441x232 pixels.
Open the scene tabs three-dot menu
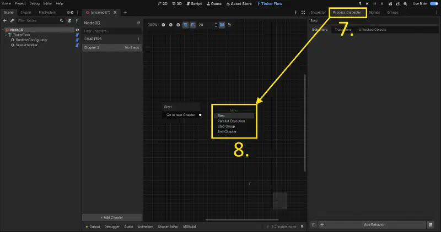pyautogui.click(x=295, y=12)
